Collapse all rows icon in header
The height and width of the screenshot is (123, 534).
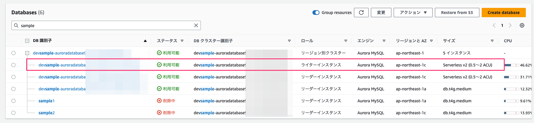(27, 41)
